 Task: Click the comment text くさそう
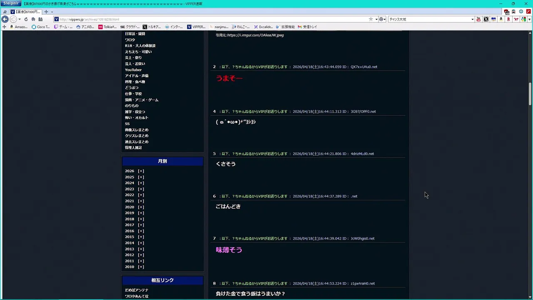[226, 164]
